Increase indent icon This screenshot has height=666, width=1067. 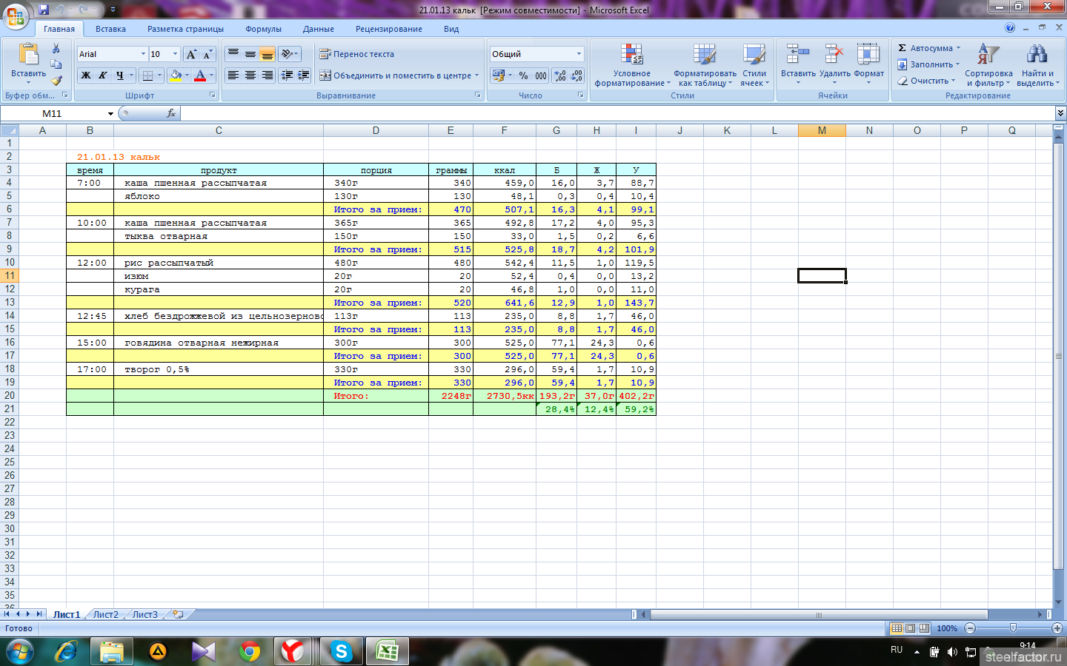coord(303,75)
